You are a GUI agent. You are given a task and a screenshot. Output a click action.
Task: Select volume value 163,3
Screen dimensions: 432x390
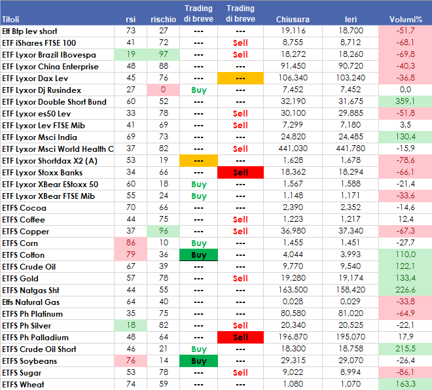[405, 384]
